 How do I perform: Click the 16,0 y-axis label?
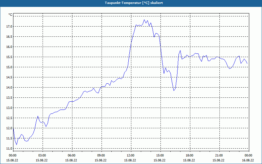(x=9, y=47)
